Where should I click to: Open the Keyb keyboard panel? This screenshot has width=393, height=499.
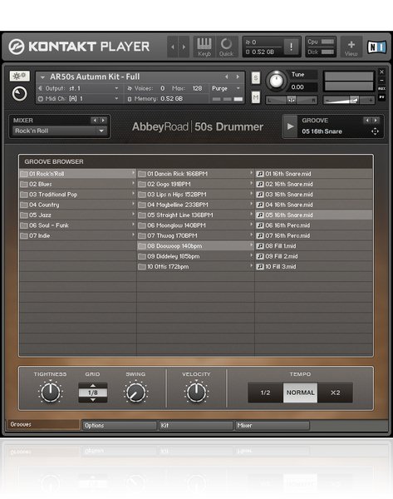(x=204, y=47)
